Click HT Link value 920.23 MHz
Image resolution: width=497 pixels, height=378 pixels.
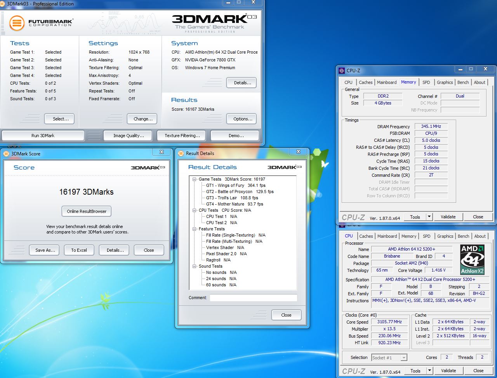[389, 343]
